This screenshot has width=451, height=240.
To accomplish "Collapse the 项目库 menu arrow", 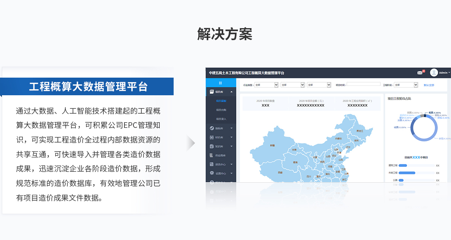I will (232, 92).
